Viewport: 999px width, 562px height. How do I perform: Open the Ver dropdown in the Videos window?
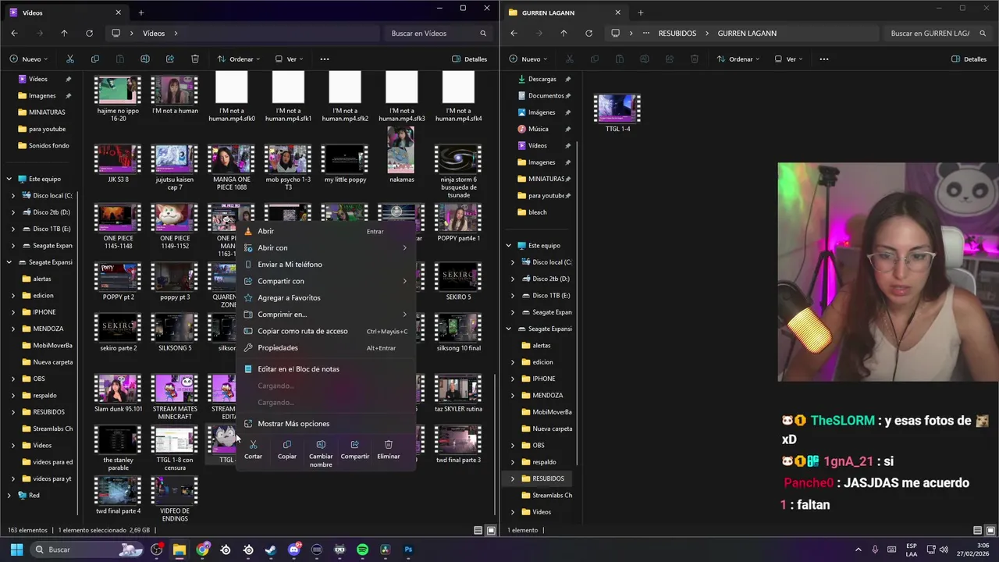click(x=290, y=59)
